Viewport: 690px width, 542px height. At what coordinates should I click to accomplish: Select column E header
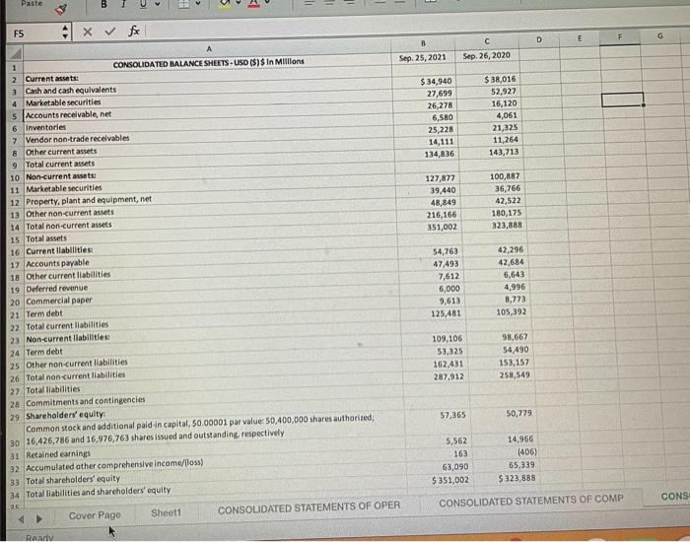pos(580,38)
